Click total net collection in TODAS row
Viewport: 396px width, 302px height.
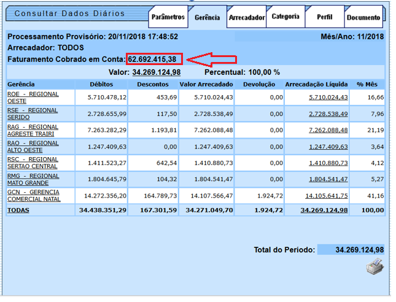coord(324,210)
